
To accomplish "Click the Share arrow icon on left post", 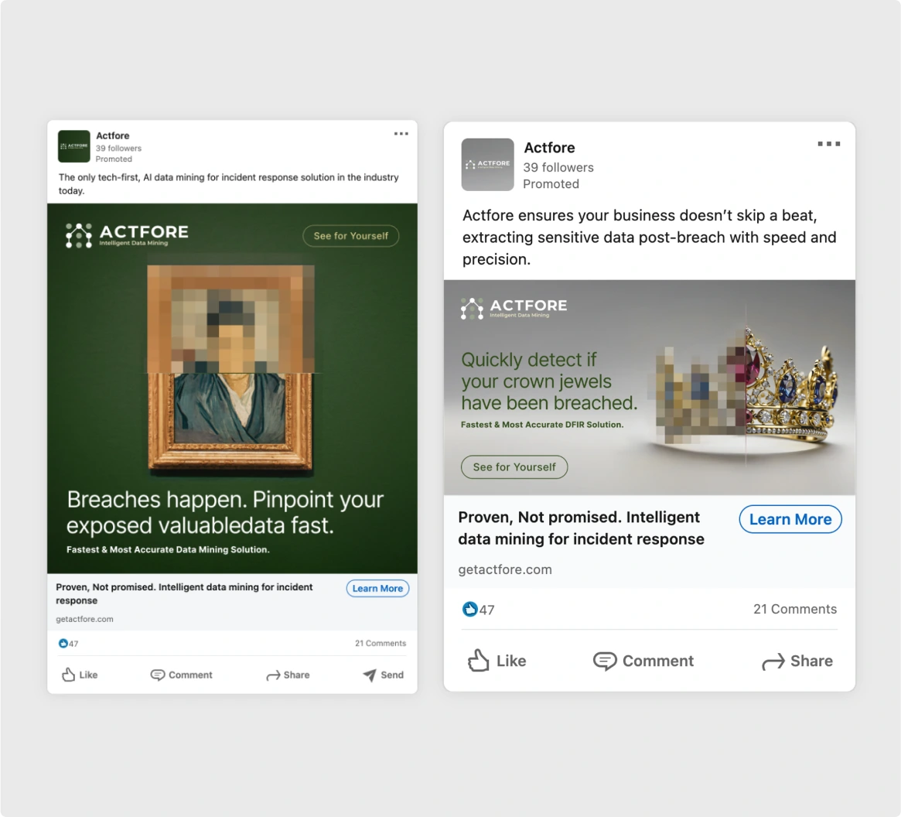I will pos(273,675).
